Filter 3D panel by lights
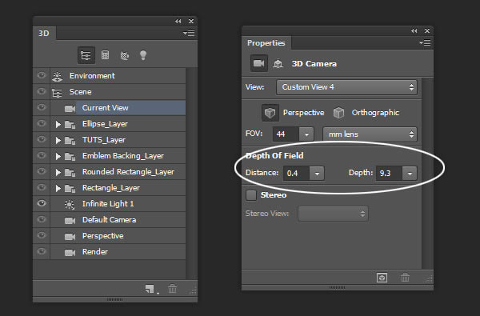This screenshot has height=316, width=480. click(143, 55)
